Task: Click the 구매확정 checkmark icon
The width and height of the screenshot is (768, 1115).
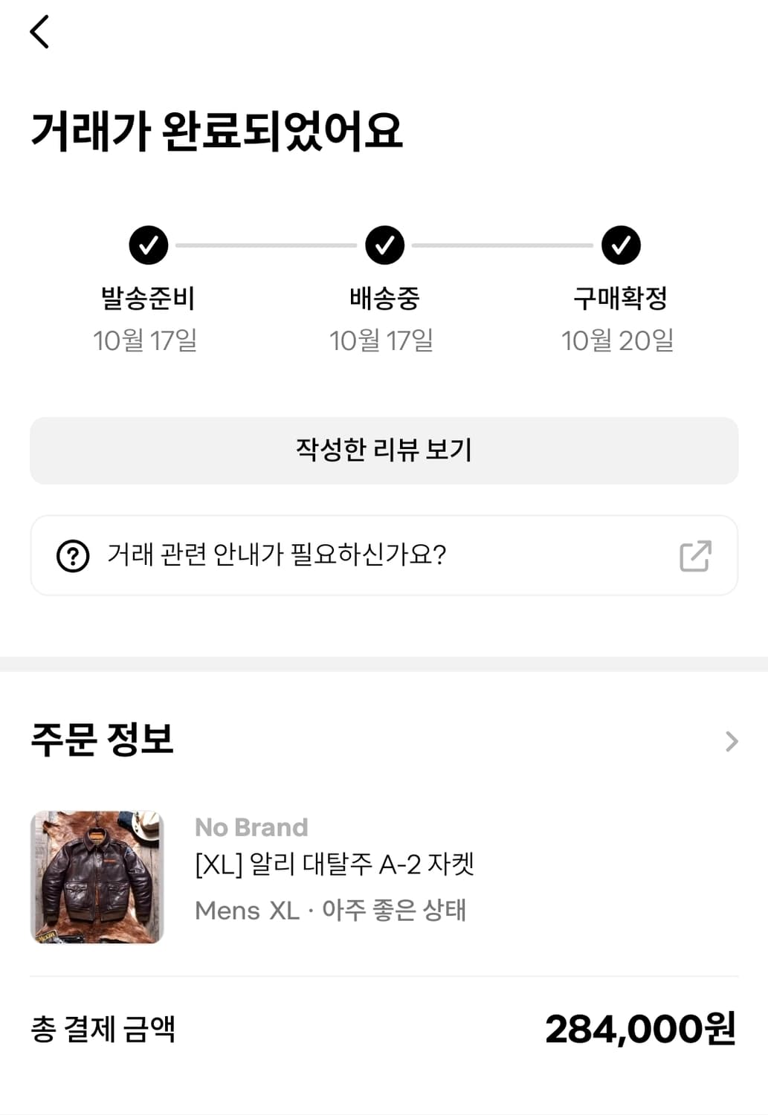Action: pos(621,245)
